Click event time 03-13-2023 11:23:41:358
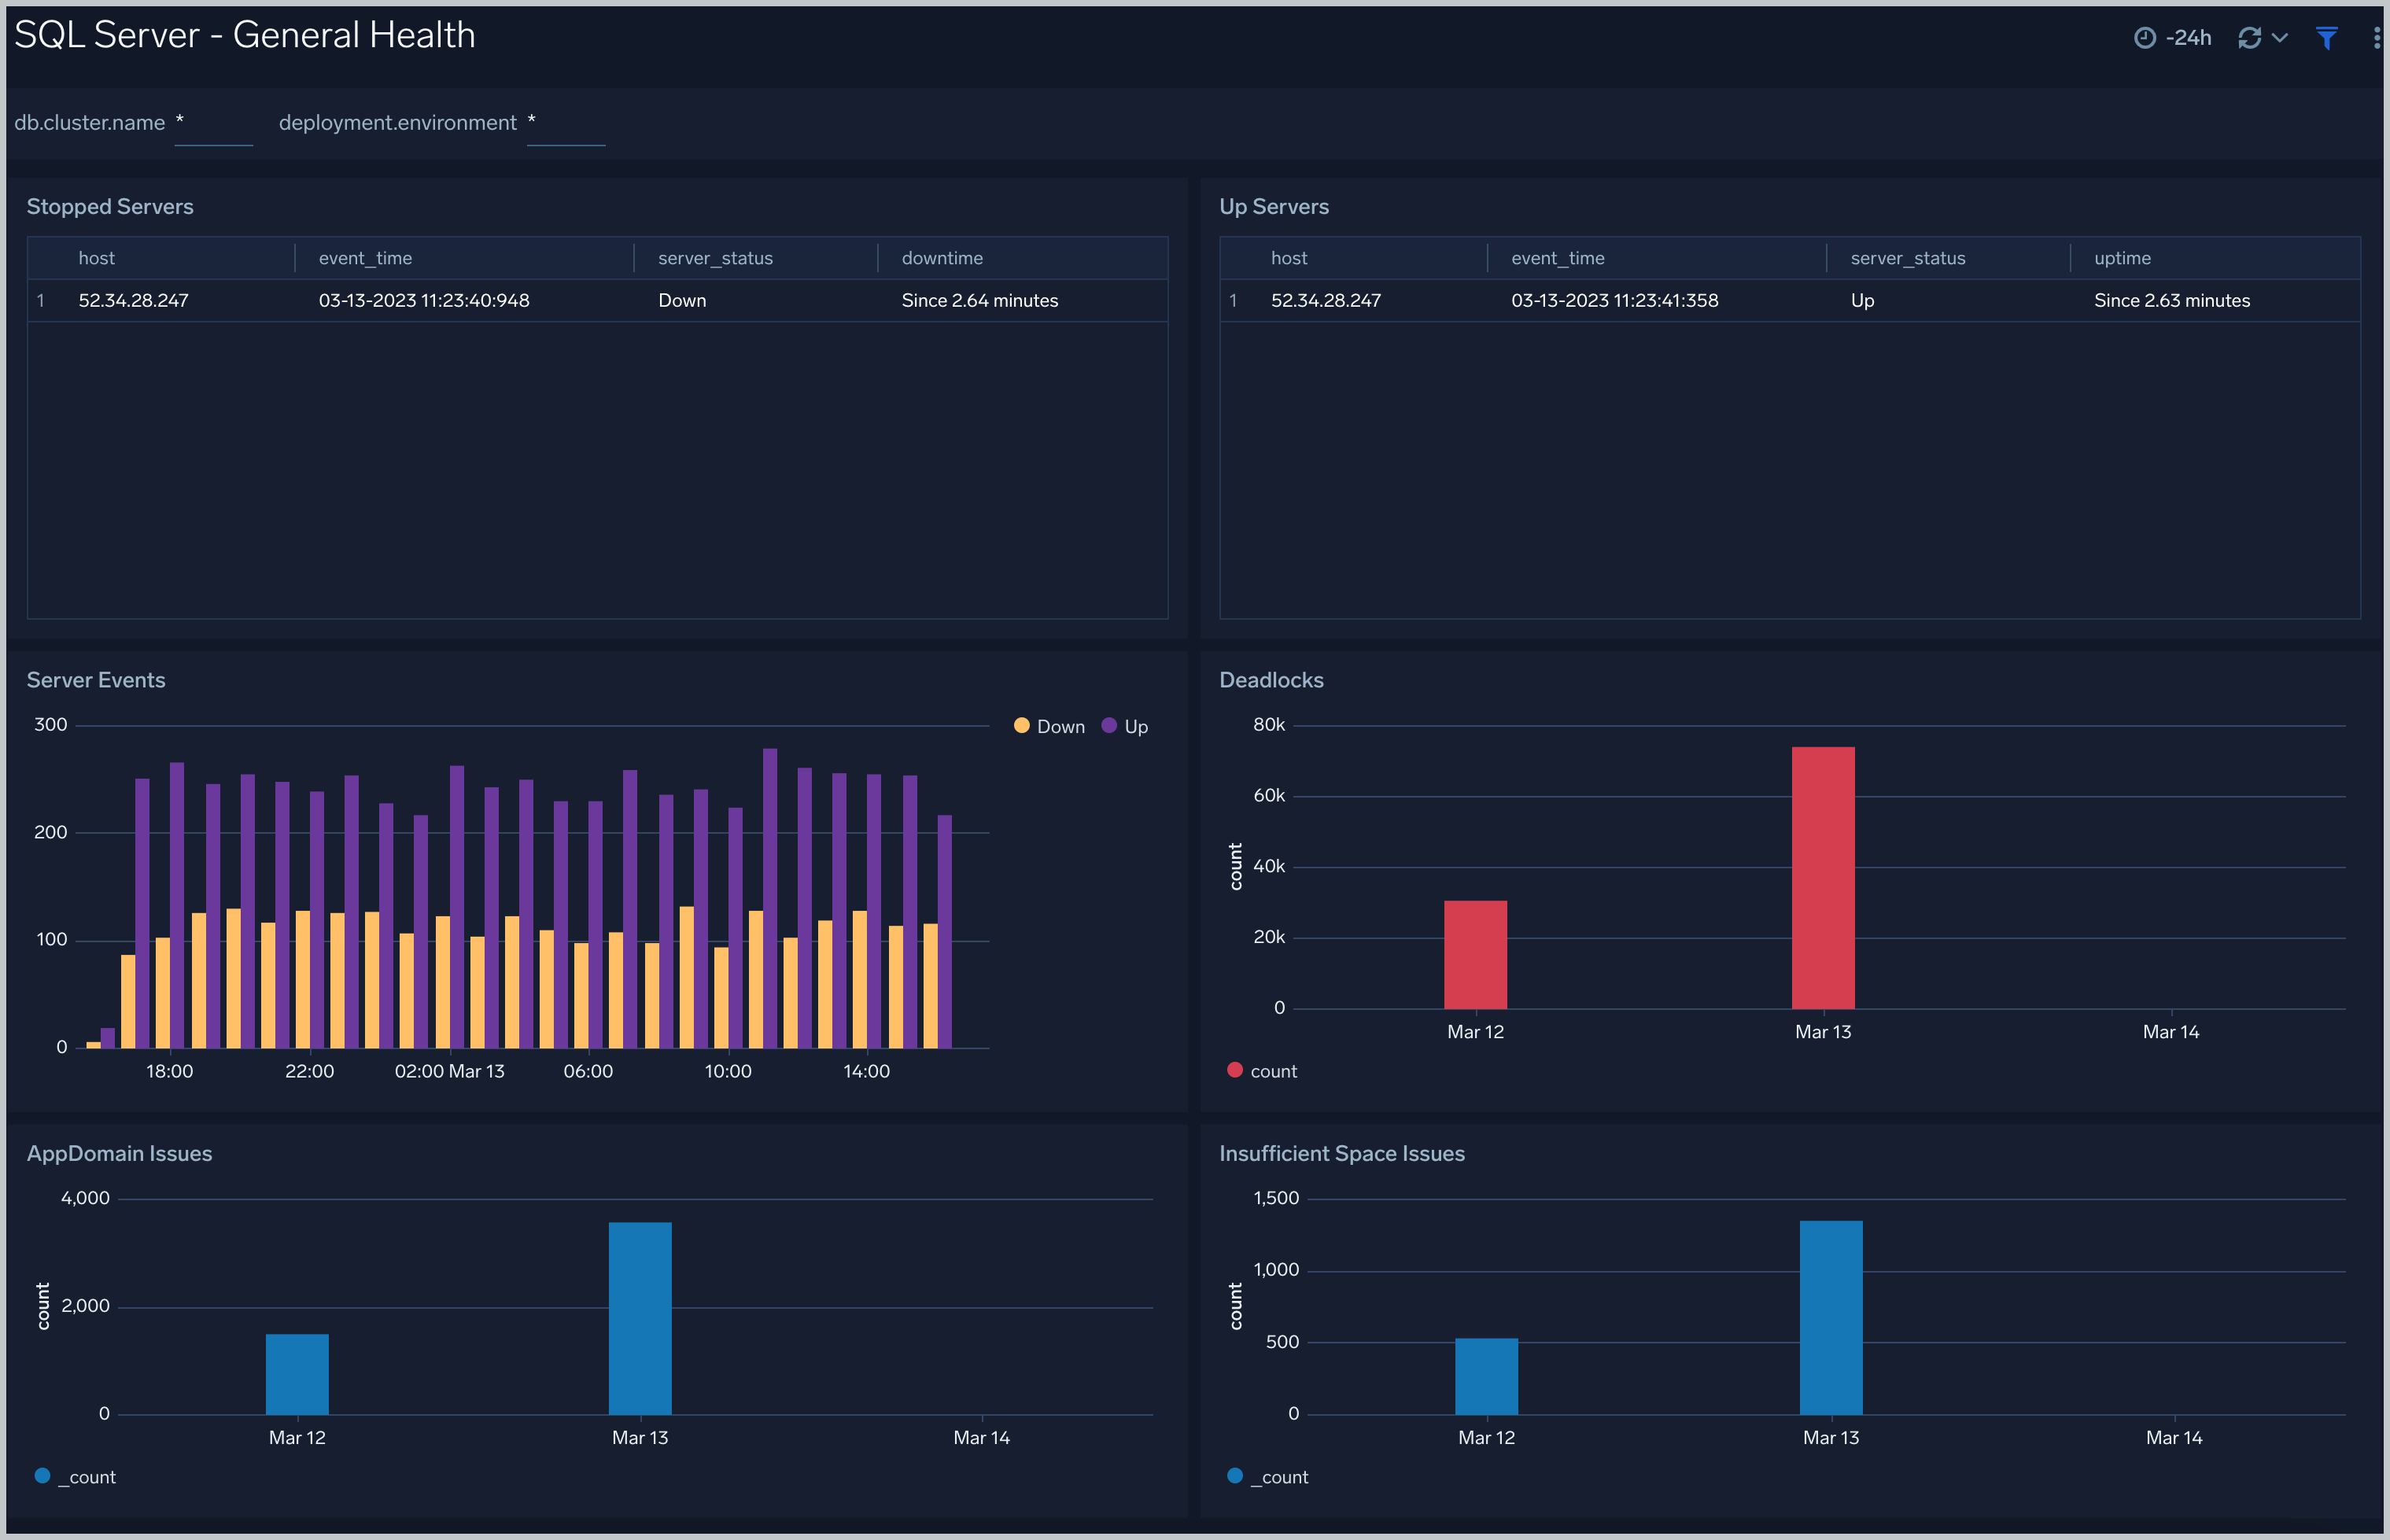This screenshot has width=2390, height=1540. tap(1614, 300)
